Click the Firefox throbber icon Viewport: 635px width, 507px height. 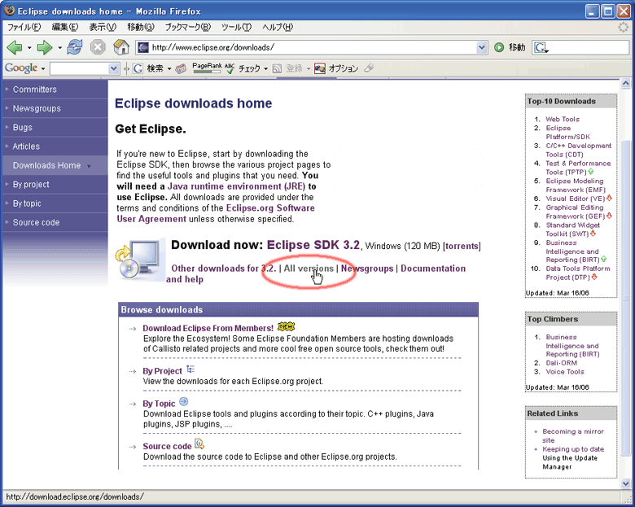[x=624, y=27]
